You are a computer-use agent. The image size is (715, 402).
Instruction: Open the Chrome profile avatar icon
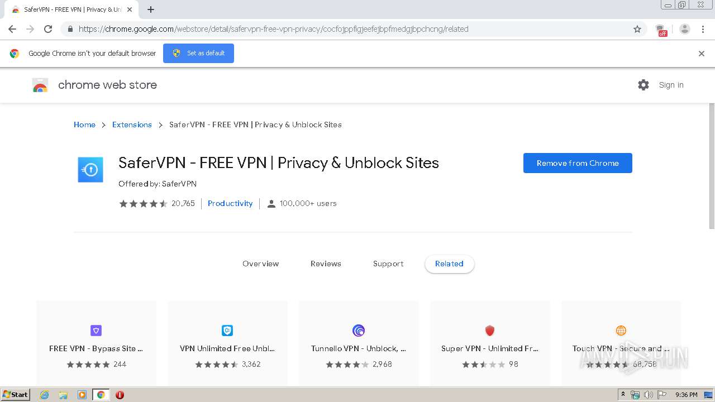click(x=685, y=29)
